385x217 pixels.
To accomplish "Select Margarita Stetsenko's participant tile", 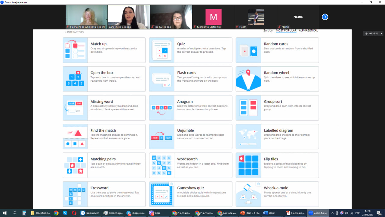I will pyautogui.click(x=213, y=17).
